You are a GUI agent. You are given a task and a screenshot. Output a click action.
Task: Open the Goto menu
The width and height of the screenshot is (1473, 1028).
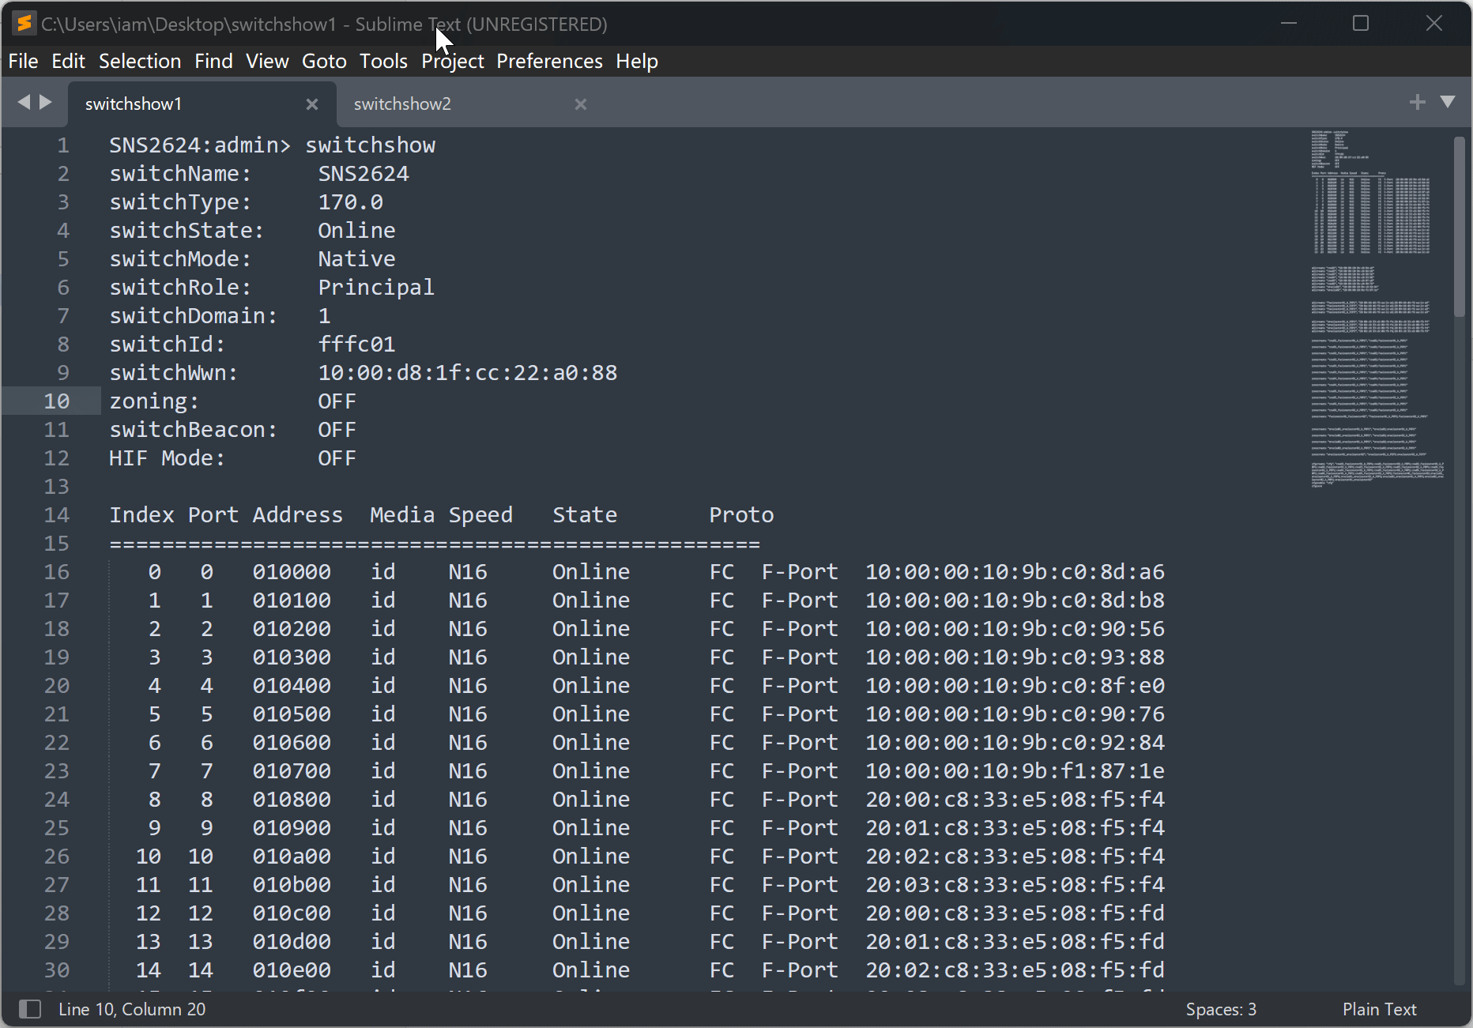coord(324,61)
